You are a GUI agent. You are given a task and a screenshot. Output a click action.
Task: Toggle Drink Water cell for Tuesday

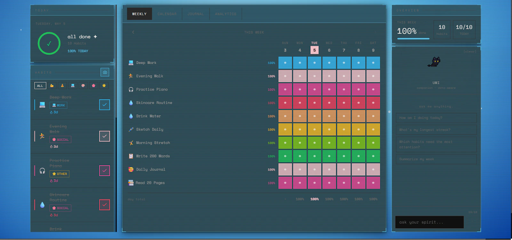coord(315,116)
